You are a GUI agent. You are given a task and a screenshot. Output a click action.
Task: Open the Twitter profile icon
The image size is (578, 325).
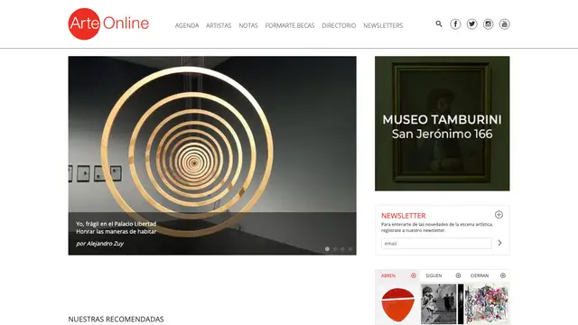click(x=471, y=24)
